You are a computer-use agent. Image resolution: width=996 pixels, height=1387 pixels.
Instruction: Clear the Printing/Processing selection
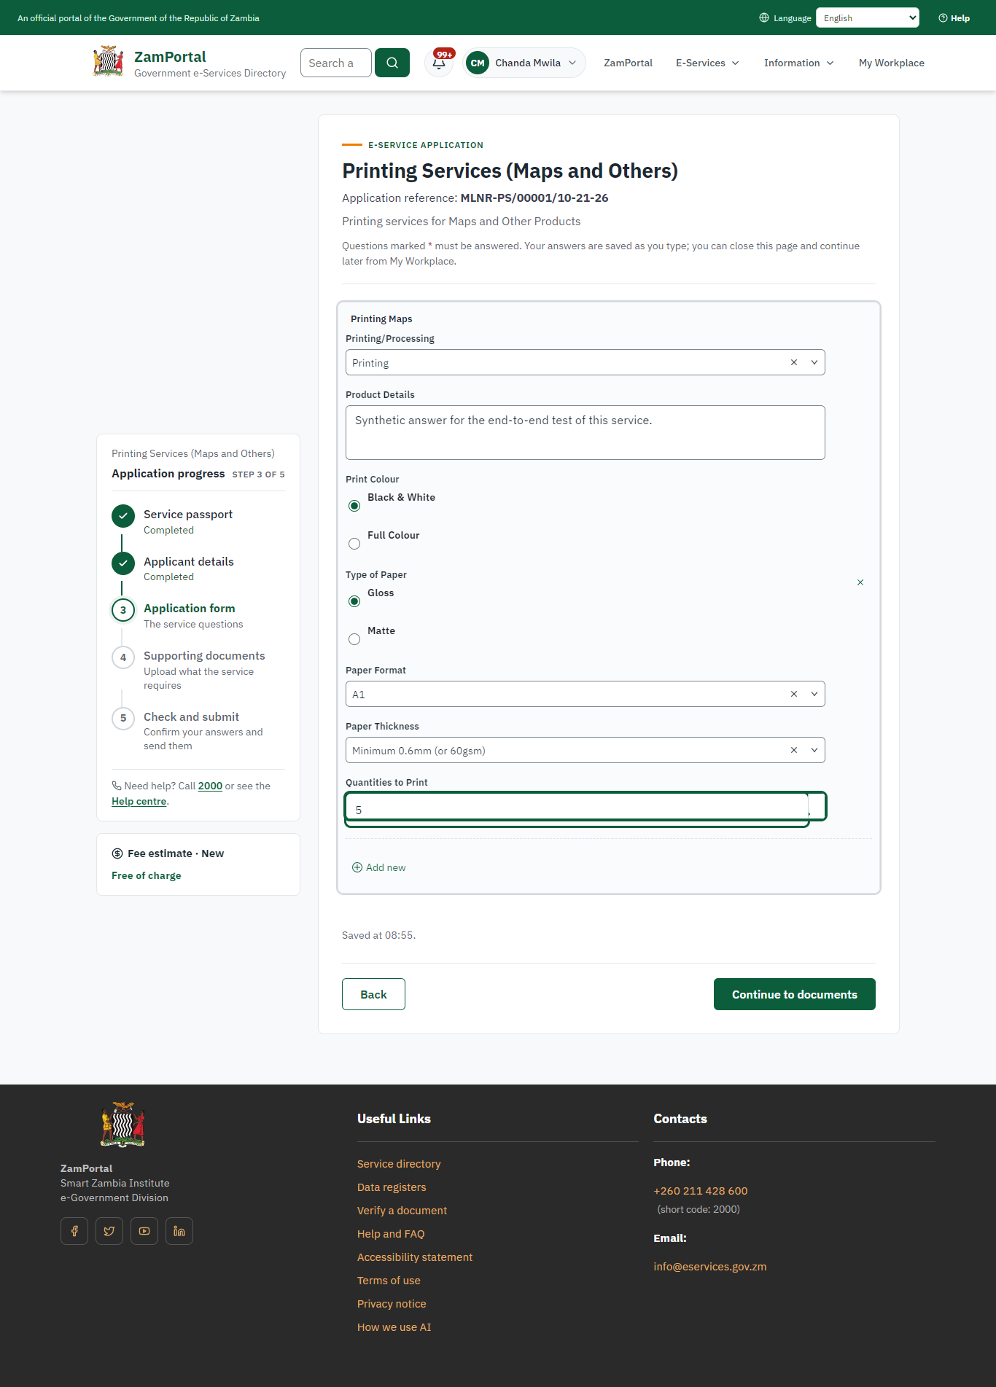coord(794,362)
